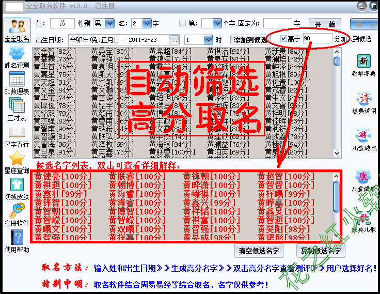Select candidate 黄超智[100分]

(x=286, y=176)
